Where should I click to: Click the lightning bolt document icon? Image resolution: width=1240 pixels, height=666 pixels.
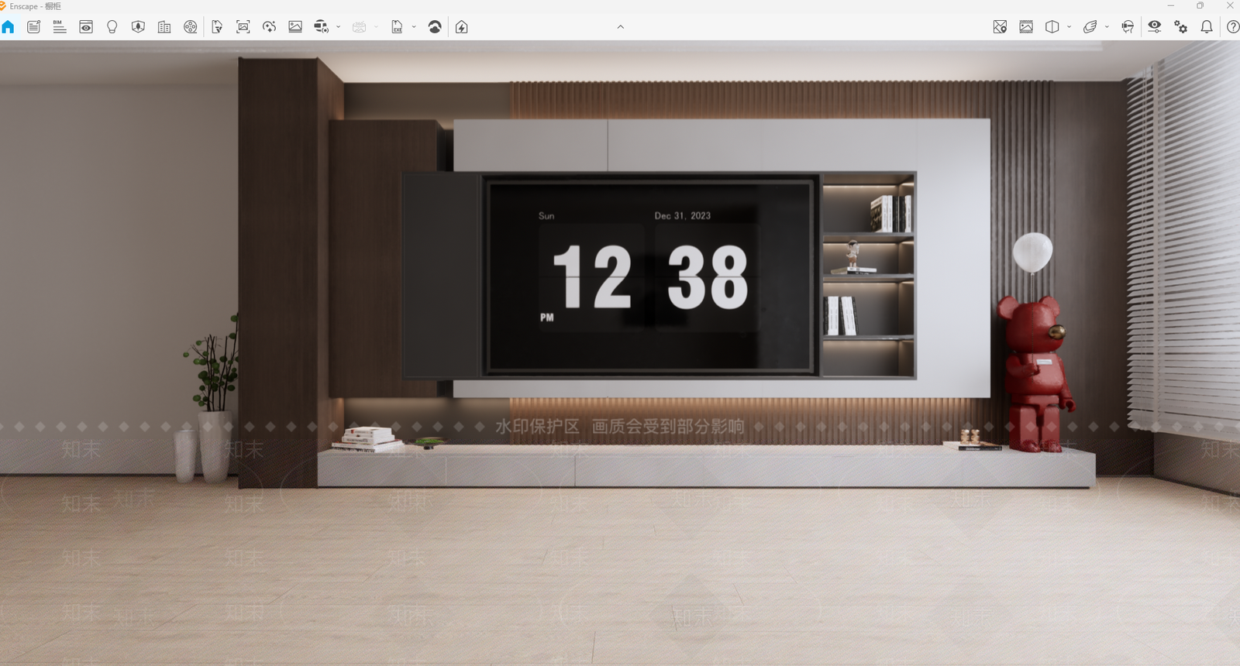click(x=462, y=27)
